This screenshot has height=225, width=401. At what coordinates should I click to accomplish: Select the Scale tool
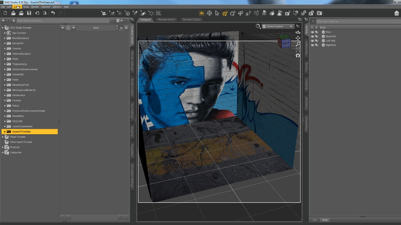tap(248, 13)
